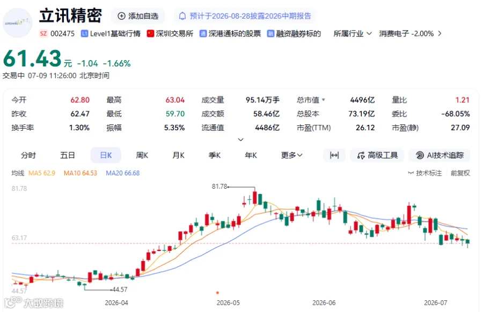Click the 量比 1.21 value

[463, 100]
